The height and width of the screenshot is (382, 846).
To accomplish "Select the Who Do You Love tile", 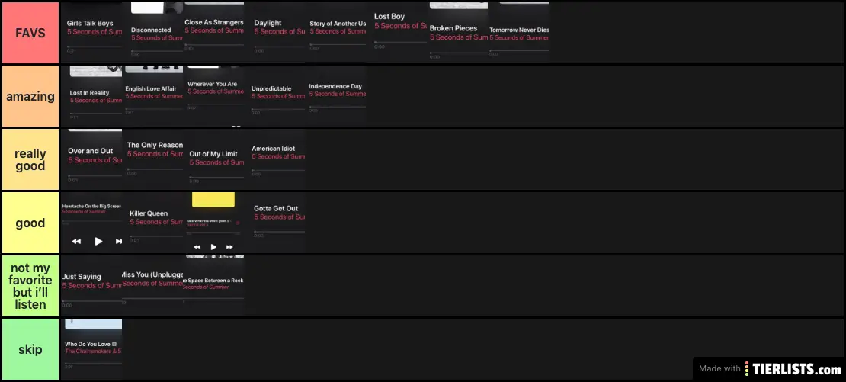I will (91, 349).
